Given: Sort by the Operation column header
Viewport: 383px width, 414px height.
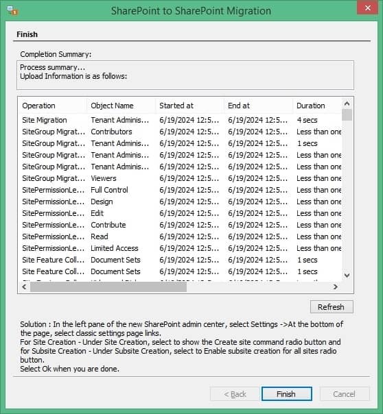Looking at the screenshot, I should click(52, 106).
